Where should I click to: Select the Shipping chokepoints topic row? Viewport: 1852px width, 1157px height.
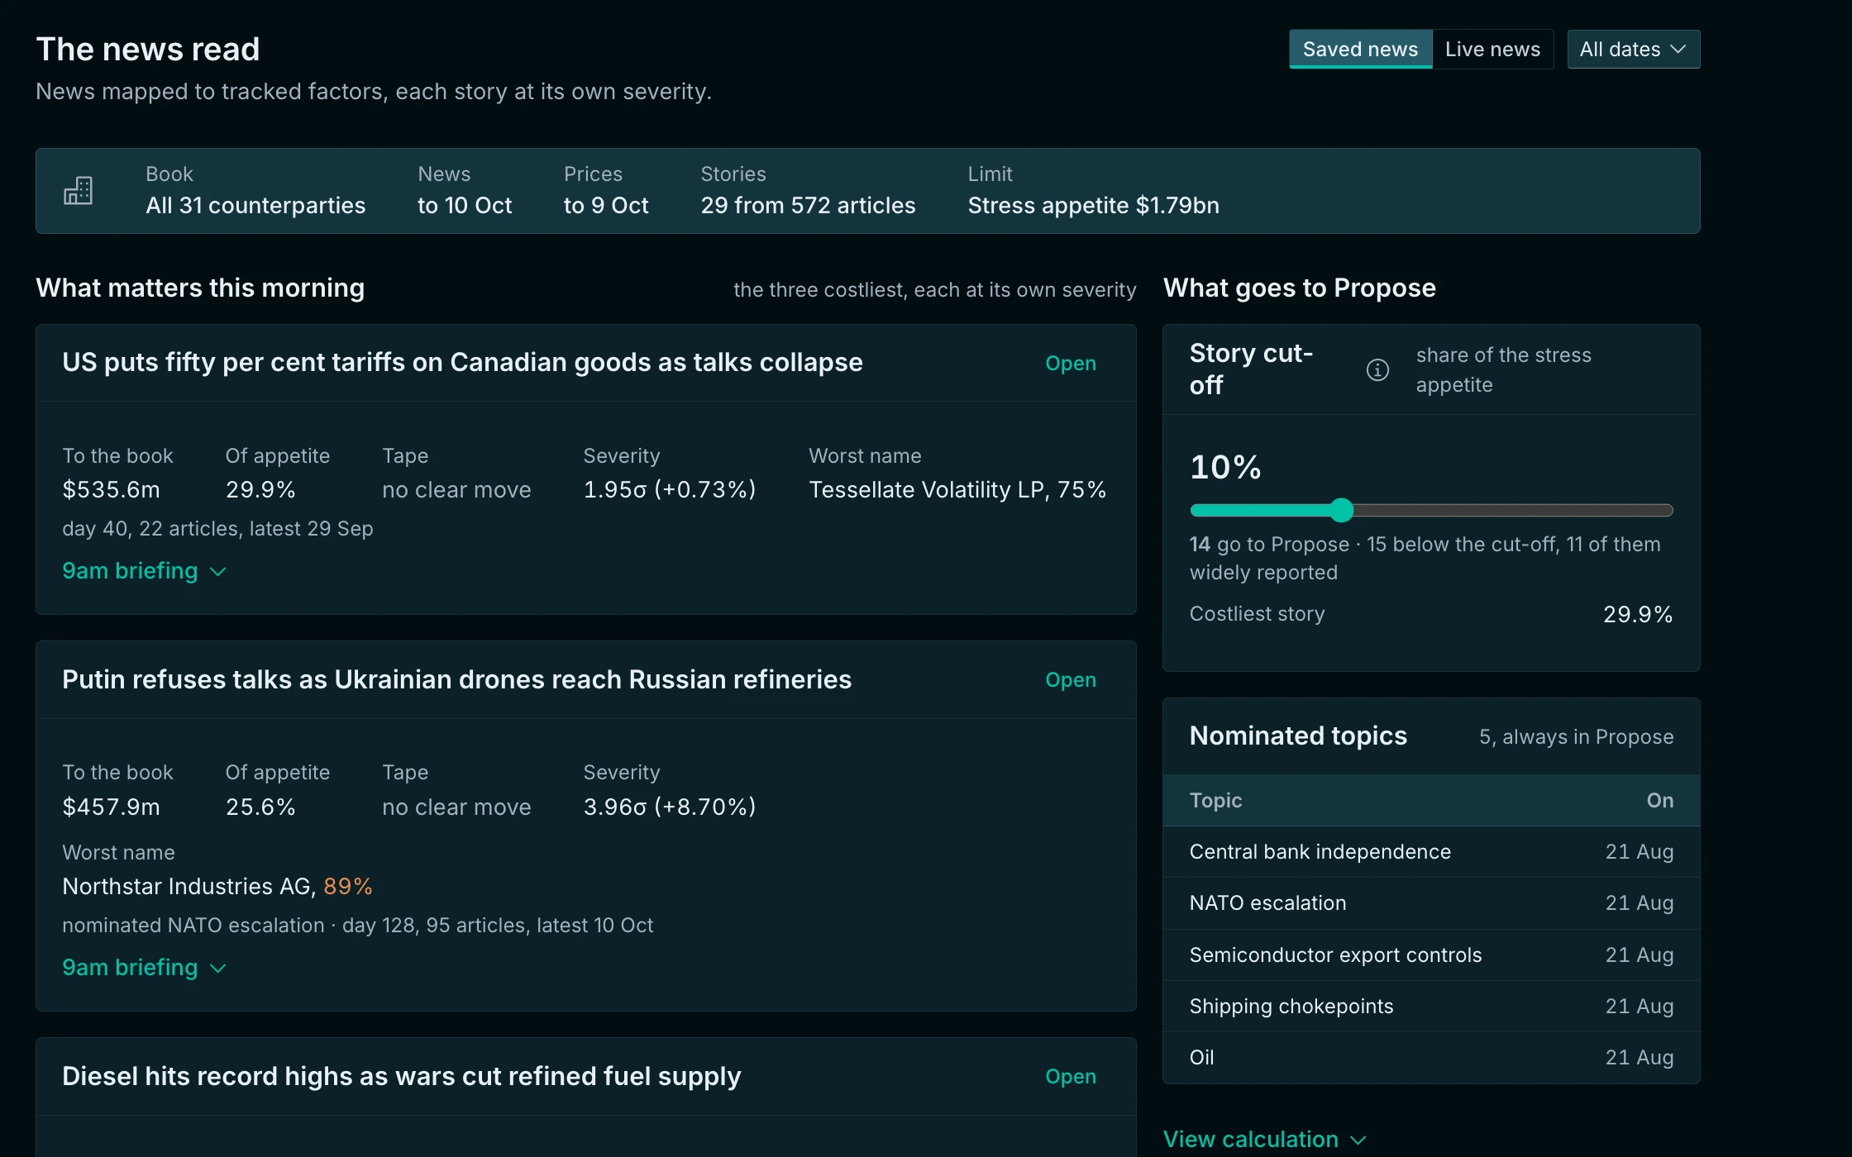(1431, 1007)
